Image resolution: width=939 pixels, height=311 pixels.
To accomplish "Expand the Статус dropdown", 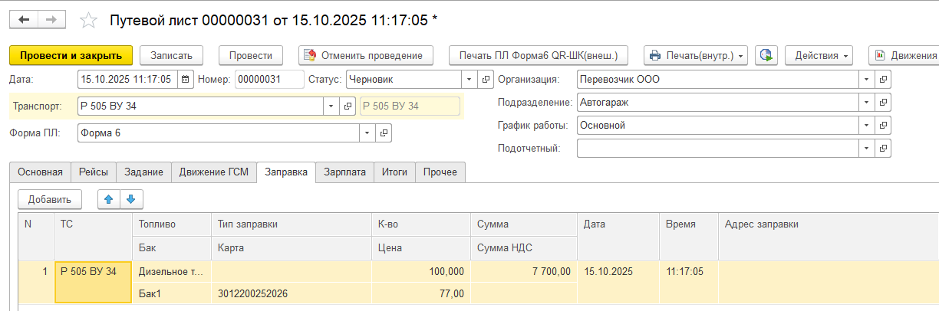I will (469, 79).
